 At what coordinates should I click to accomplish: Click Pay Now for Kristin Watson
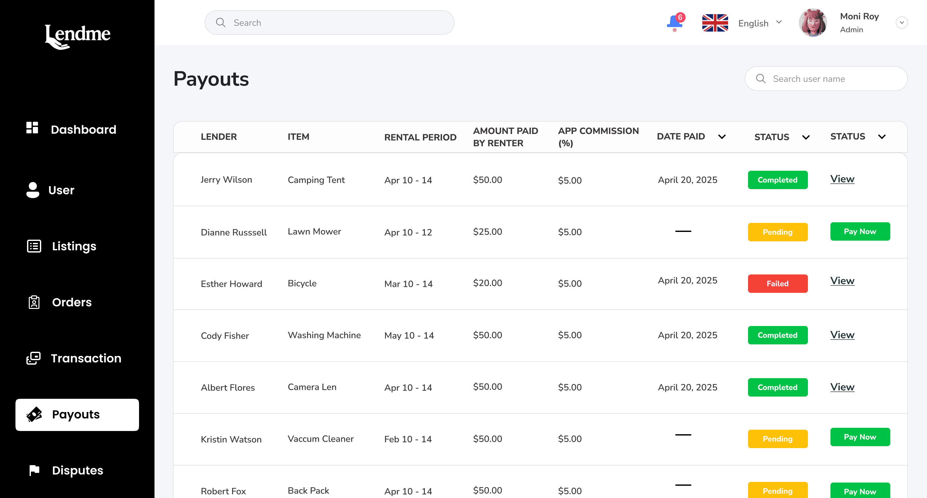860,437
